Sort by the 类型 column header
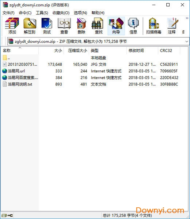The height and width of the screenshot is (219, 190). point(108,51)
